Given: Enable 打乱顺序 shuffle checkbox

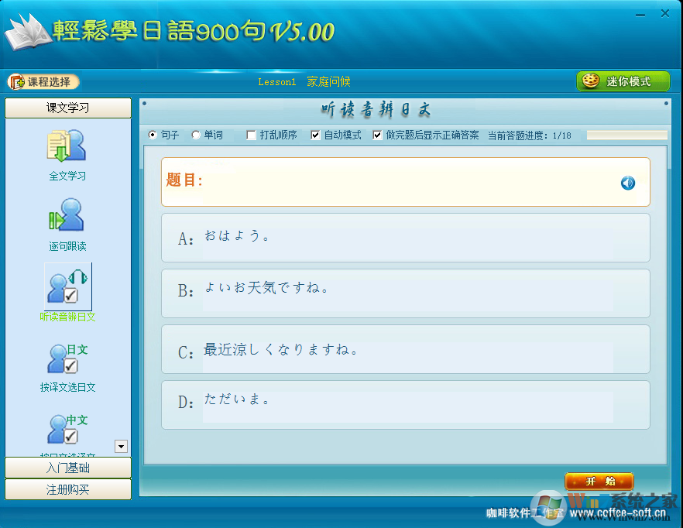Looking at the screenshot, I should pos(250,135).
